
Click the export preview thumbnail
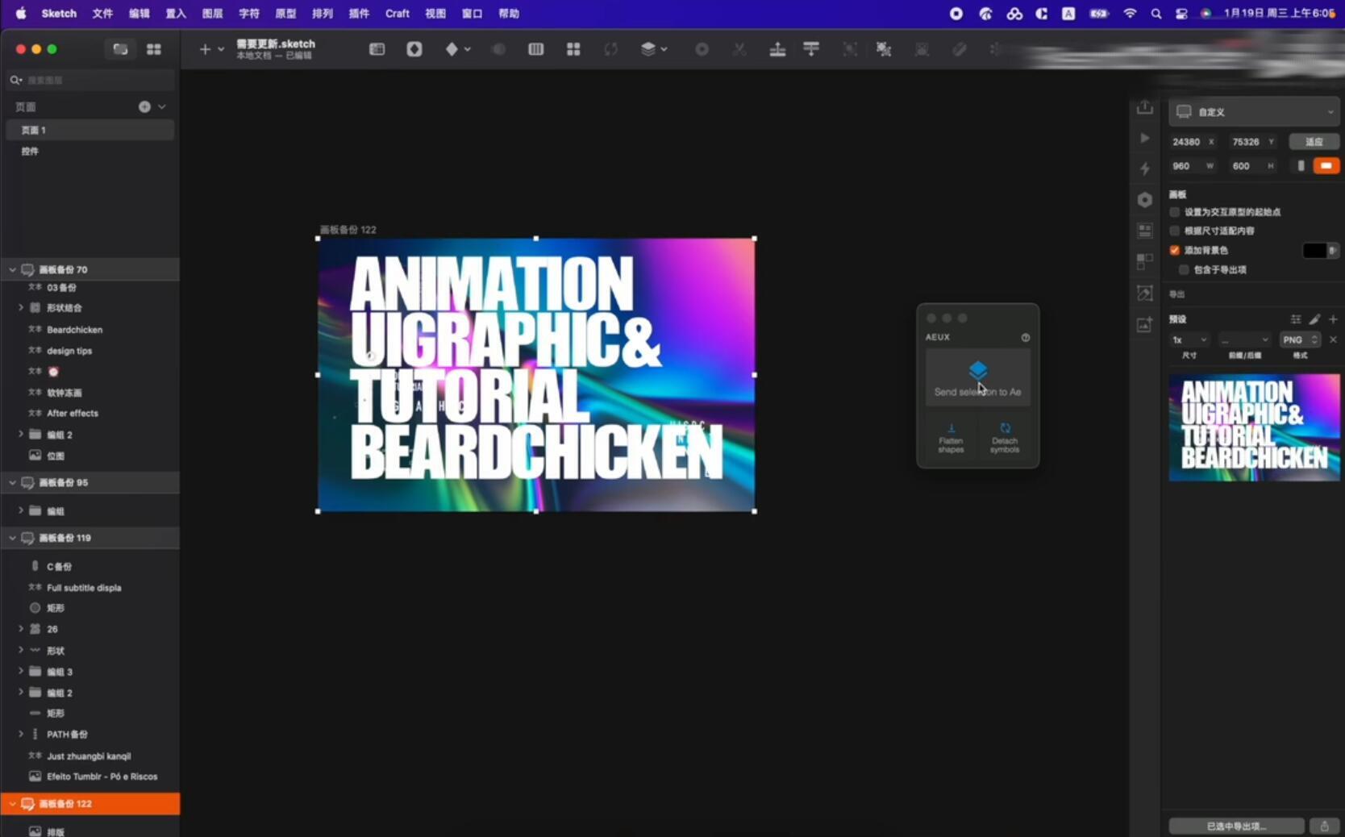coord(1254,427)
